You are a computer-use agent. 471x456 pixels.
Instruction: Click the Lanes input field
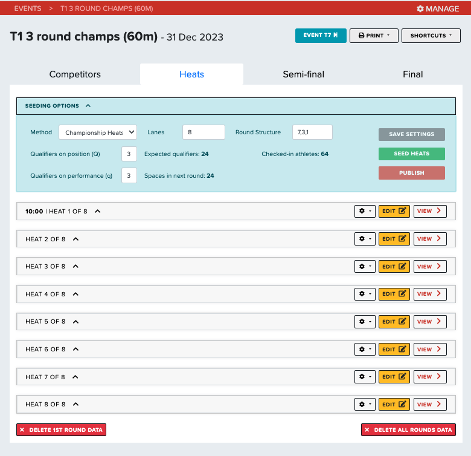203,132
